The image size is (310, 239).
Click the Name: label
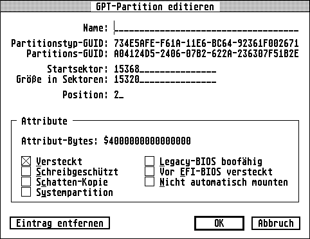click(96, 28)
